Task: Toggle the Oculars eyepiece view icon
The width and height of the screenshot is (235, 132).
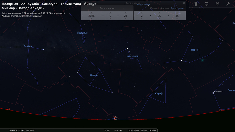Action: (x=196, y=4)
